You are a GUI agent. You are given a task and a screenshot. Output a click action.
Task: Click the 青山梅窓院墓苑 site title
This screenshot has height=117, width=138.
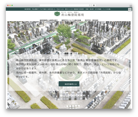pos(73,15)
